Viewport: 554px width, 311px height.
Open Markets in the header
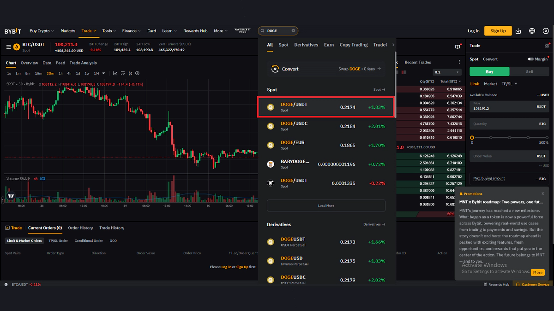coord(68,31)
